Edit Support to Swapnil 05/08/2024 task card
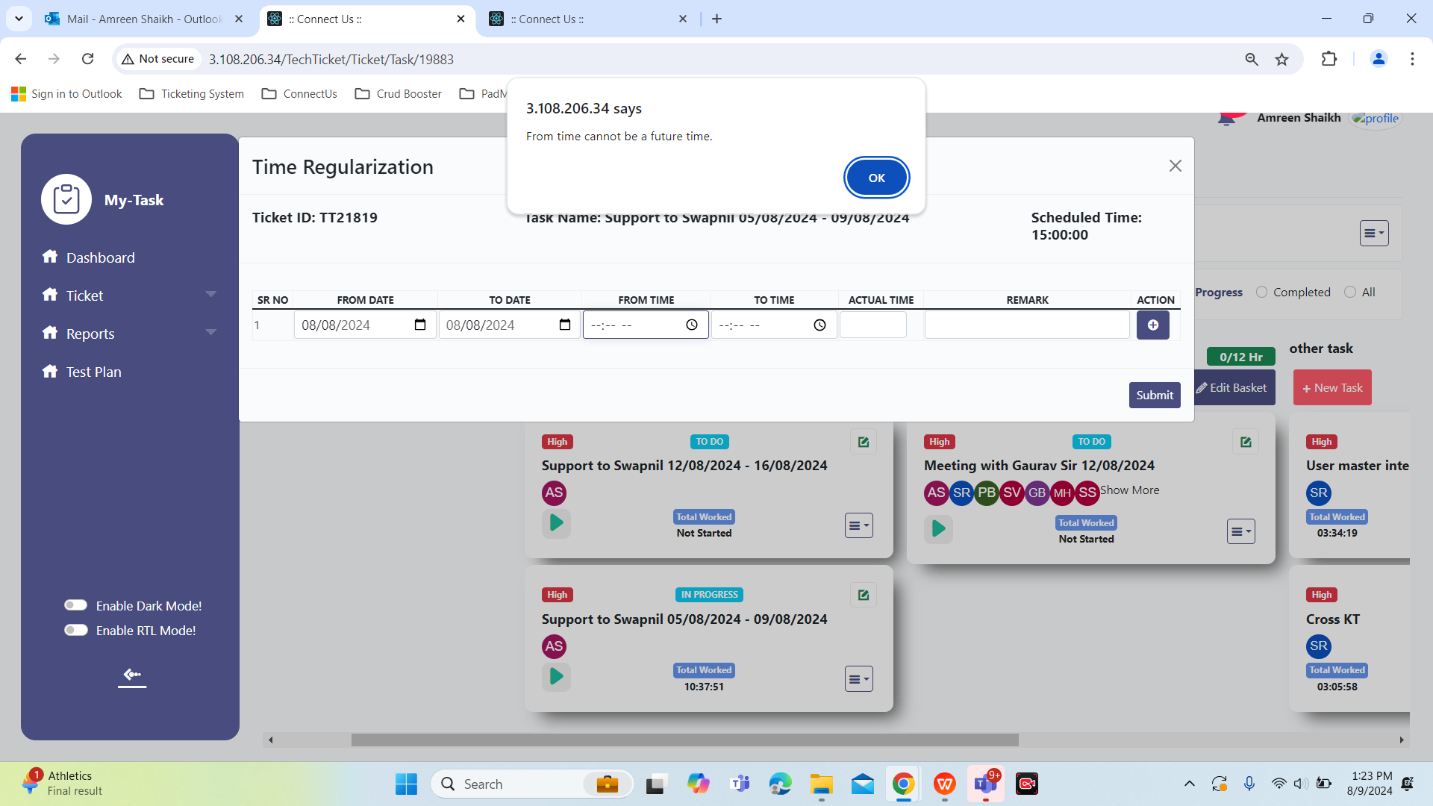This screenshot has width=1433, height=806. (x=864, y=595)
